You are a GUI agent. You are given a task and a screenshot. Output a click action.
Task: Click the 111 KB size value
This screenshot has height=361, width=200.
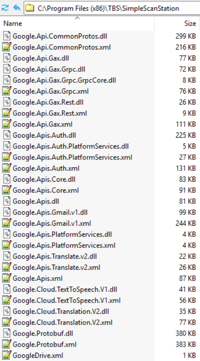coord(186,124)
